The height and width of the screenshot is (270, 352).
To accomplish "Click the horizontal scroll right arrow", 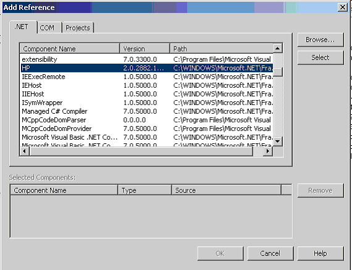I will click(267, 151).
